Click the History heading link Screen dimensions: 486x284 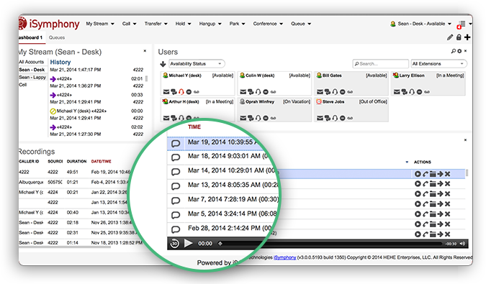pyautogui.click(x=60, y=62)
